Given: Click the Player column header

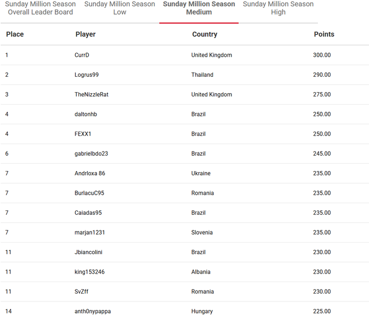Looking at the screenshot, I should point(85,34).
